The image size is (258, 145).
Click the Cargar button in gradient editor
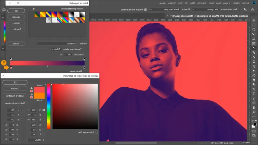coord(14,23)
